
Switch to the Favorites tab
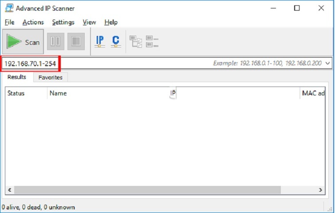click(50, 78)
